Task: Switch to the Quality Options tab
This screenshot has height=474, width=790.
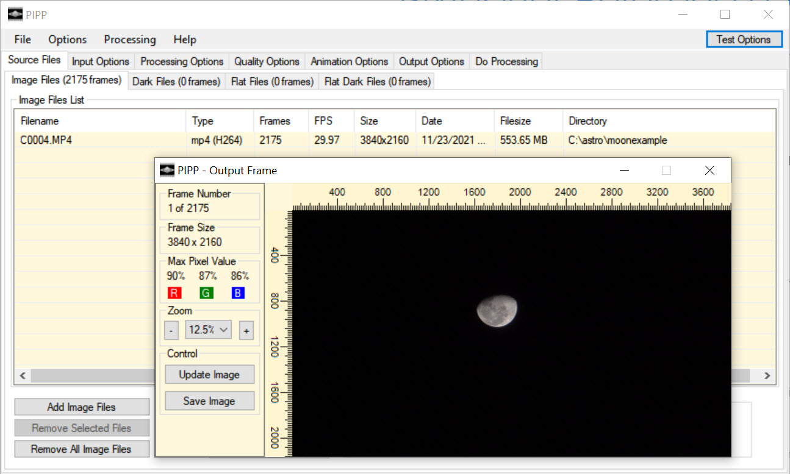Action: coord(267,62)
